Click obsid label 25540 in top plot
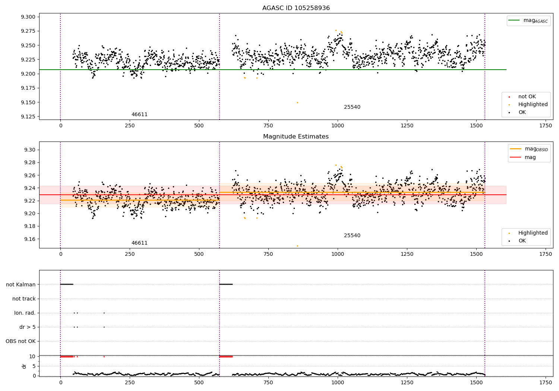 click(352, 107)
